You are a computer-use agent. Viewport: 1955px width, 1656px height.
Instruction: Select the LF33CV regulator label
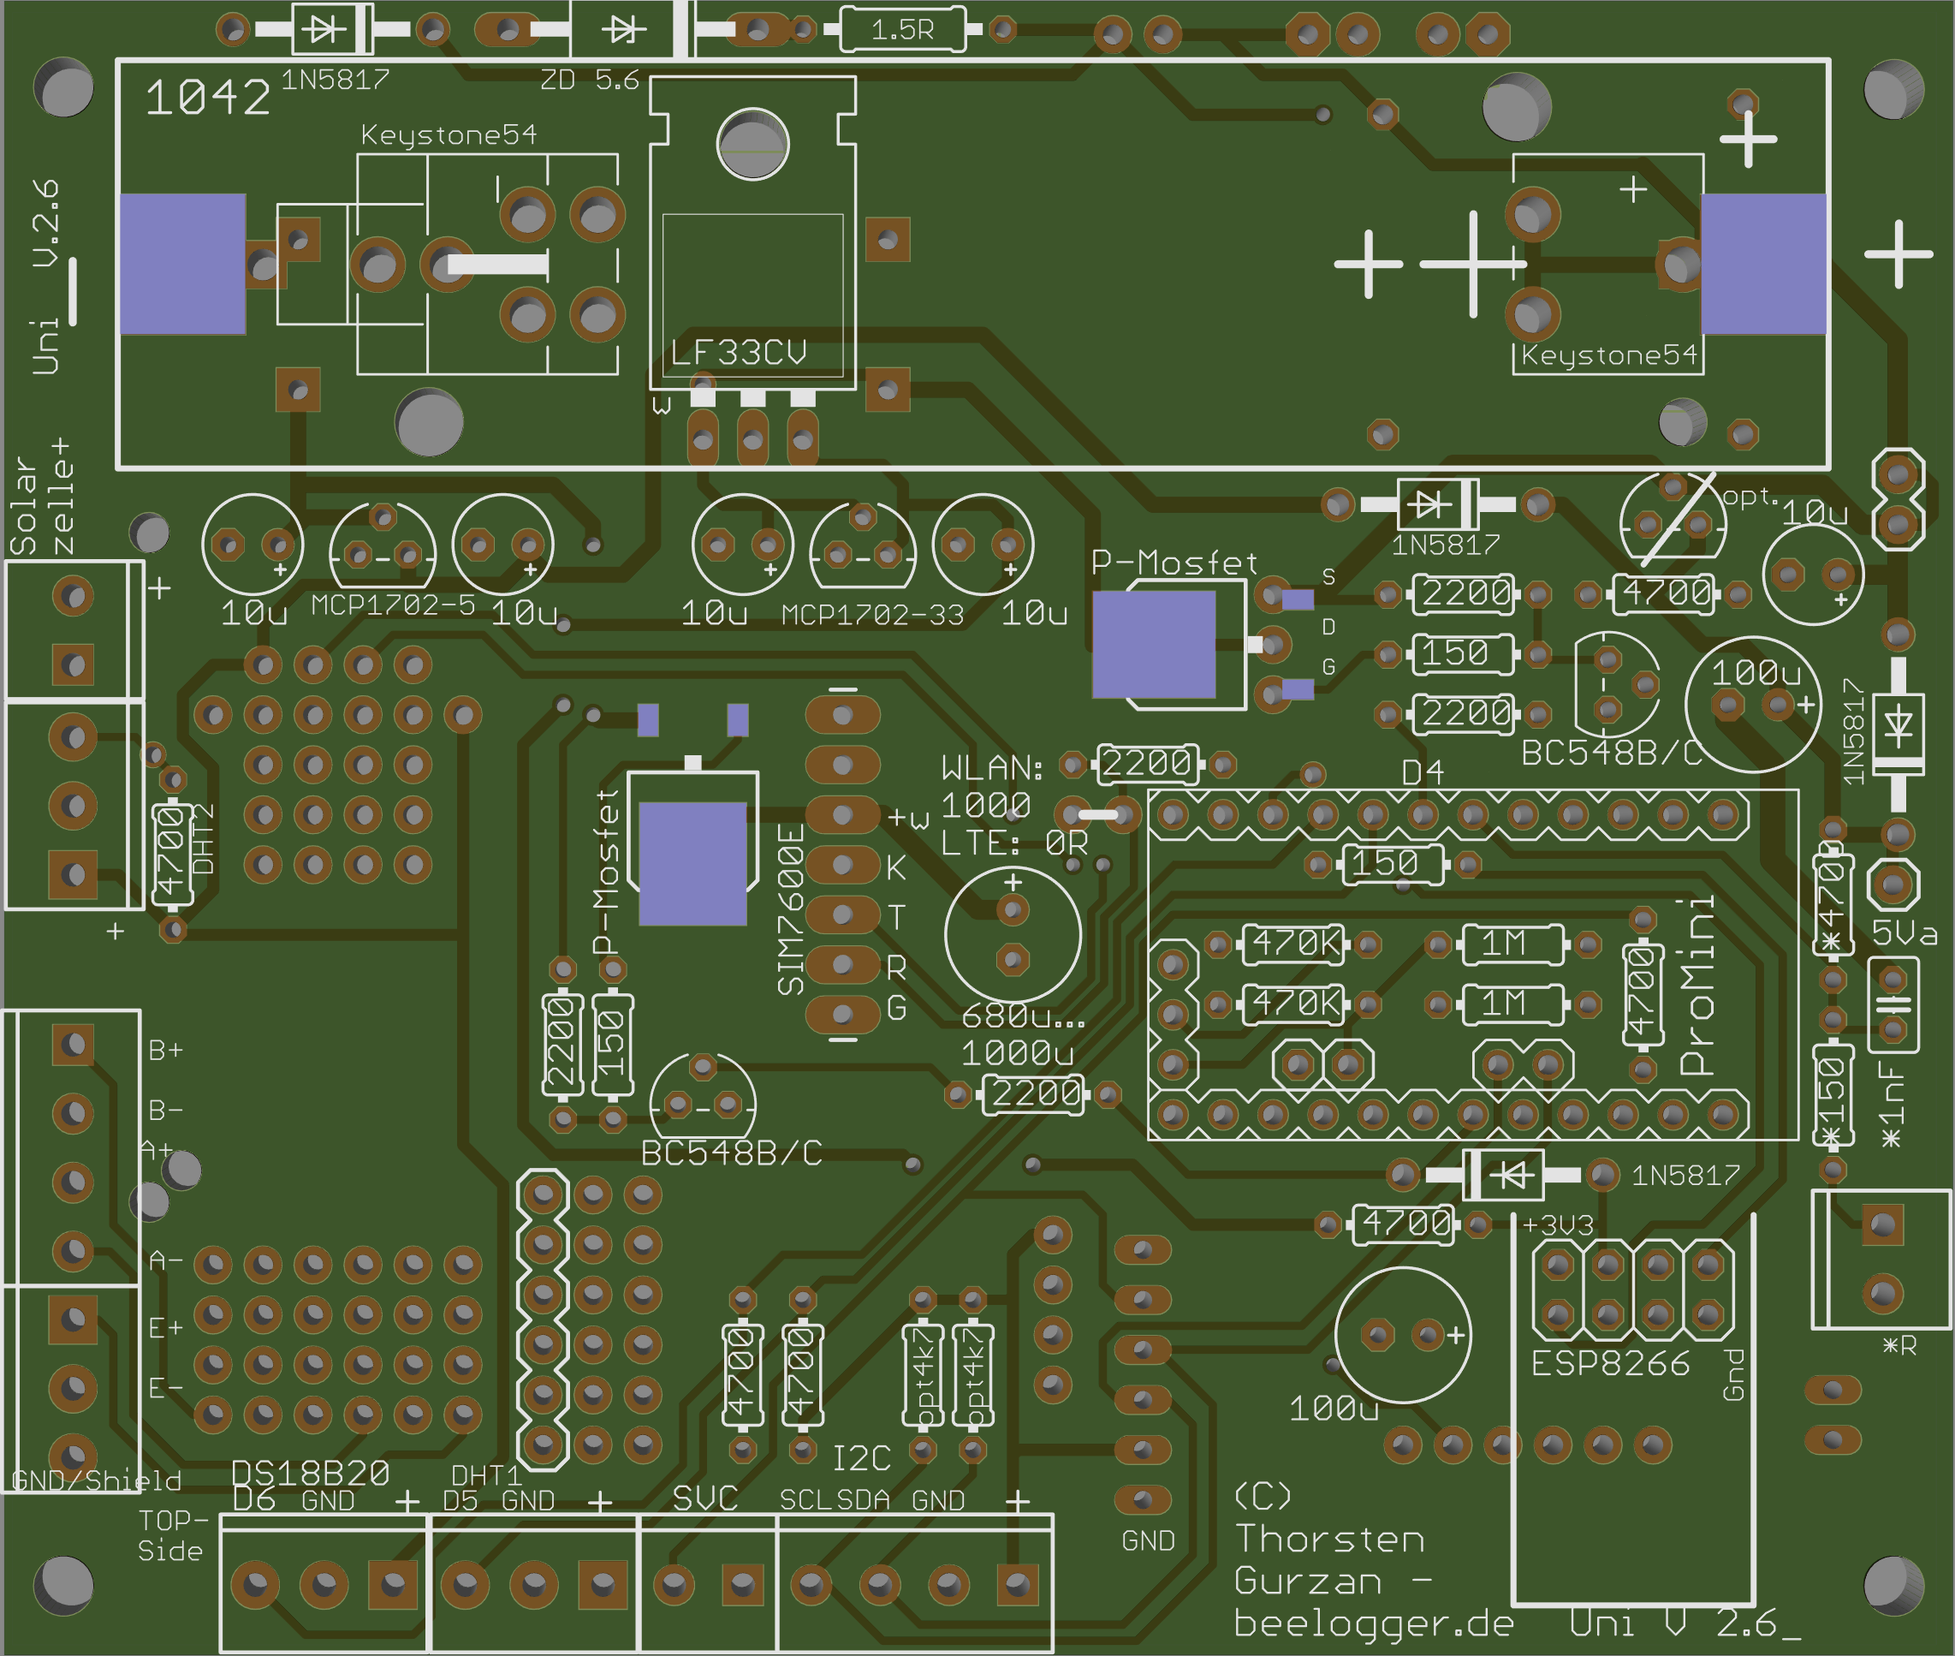(739, 352)
